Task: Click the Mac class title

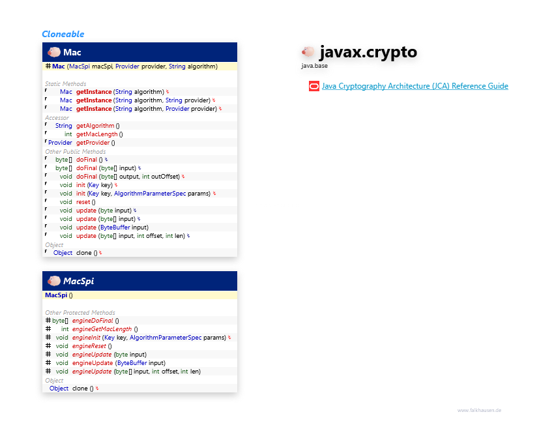Action: pyautogui.click(x=72, y=52)
